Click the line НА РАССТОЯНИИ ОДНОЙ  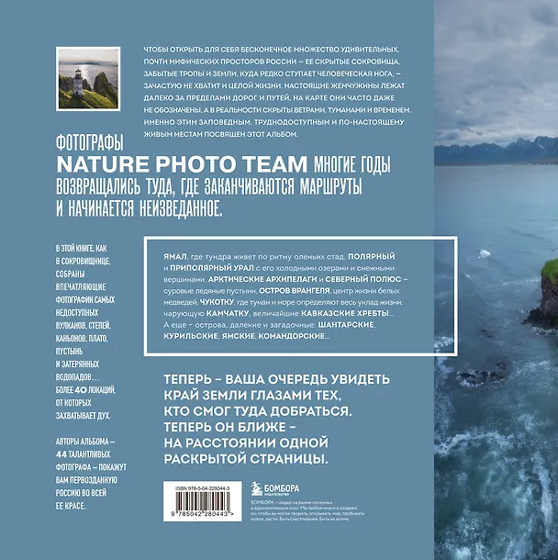246,442
